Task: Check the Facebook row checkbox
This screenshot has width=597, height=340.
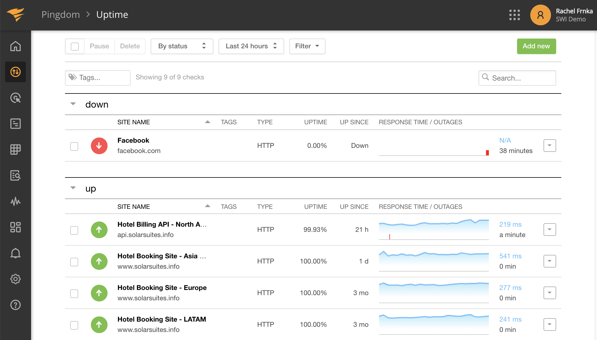Action: tap(74, 146)
